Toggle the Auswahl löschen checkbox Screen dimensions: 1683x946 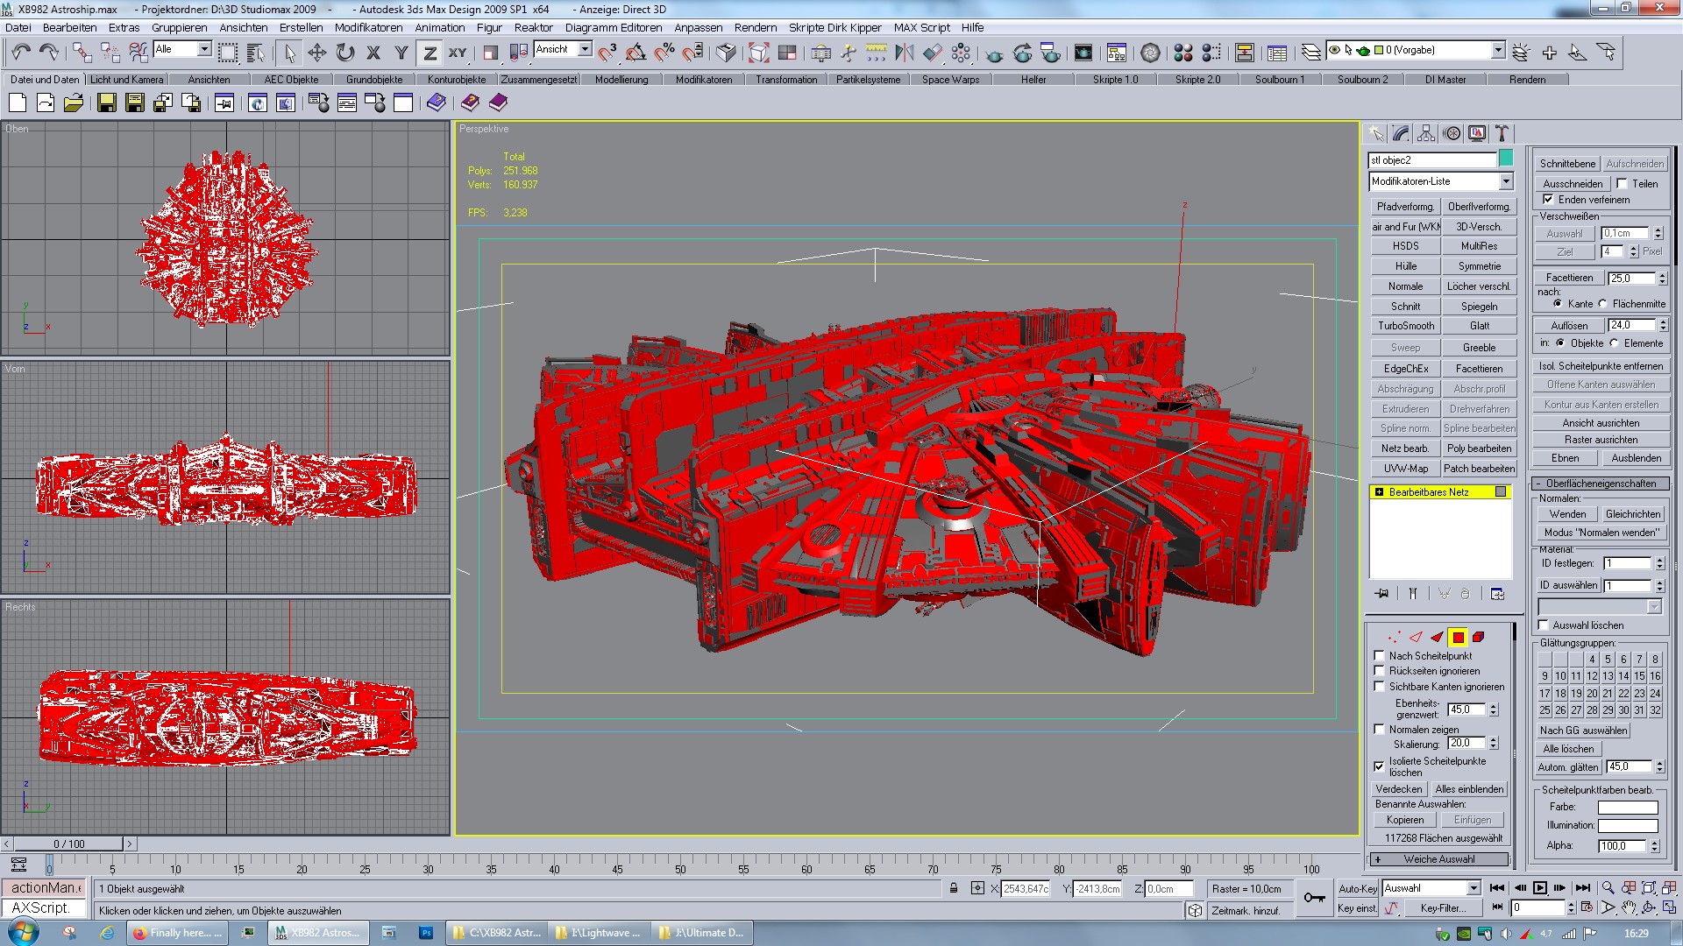coord(1544,625)
